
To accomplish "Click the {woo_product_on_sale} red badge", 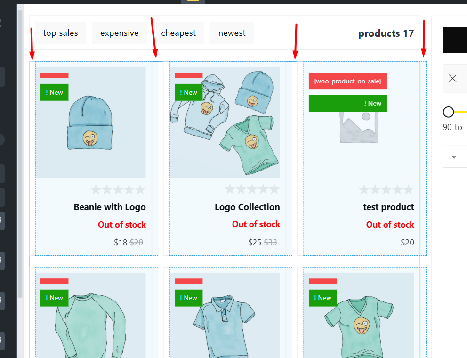I will click(348, 81).
